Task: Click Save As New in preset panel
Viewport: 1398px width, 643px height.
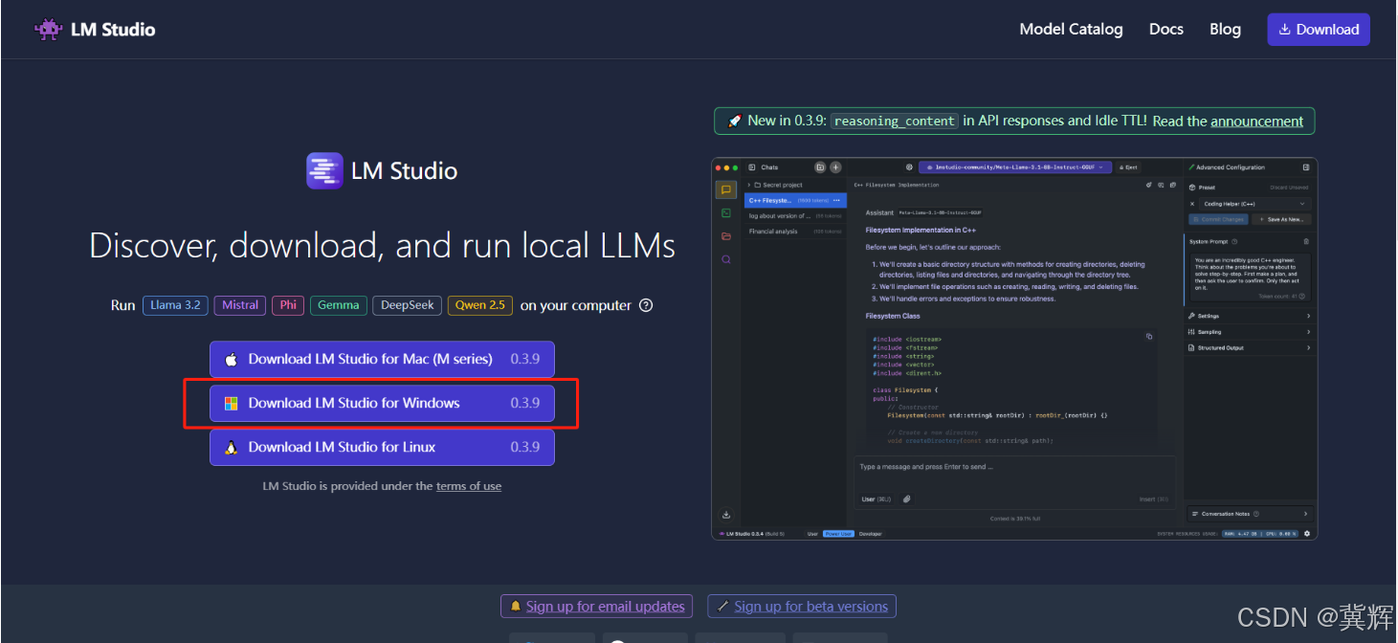Action: coord(1282,219)
